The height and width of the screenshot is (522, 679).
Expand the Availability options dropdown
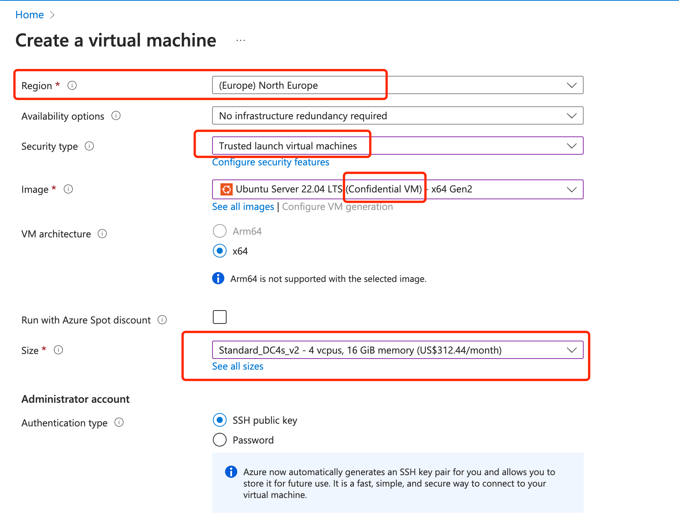click(x=397, y=115)
